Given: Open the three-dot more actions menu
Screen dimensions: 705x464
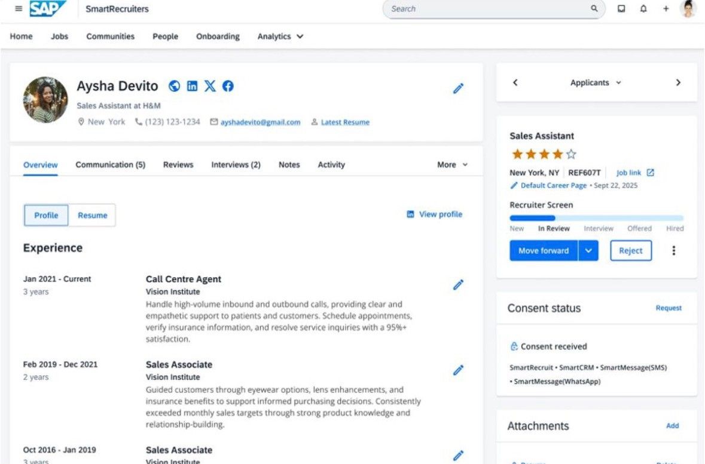Looking at the screenshot, I should tap(673, 251).
